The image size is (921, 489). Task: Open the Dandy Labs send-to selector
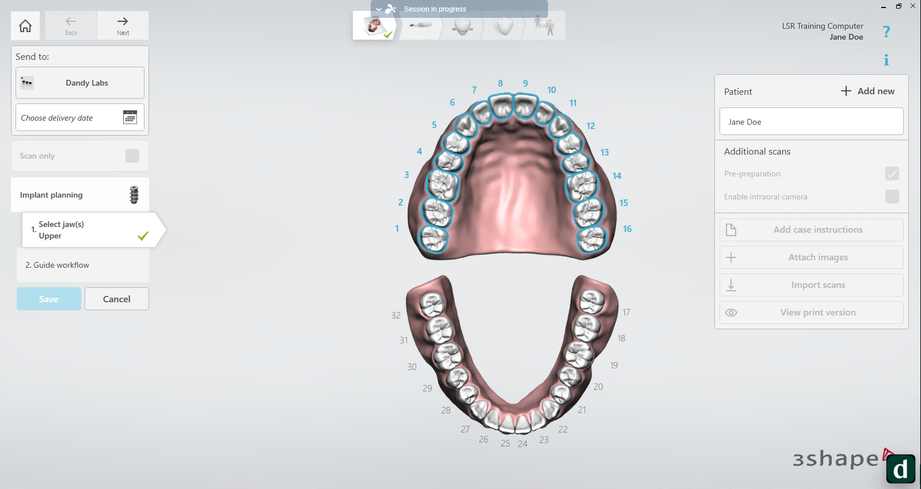click(x=80, y=83)
